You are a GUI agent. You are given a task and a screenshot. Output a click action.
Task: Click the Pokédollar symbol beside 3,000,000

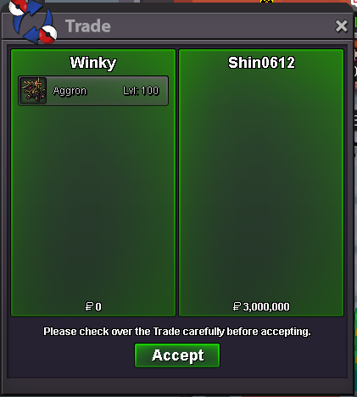click(237, 306)
